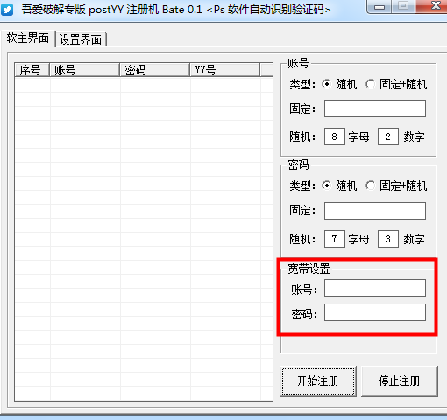
Task: Click the 停止注册 button
Action: pos(400,381)
